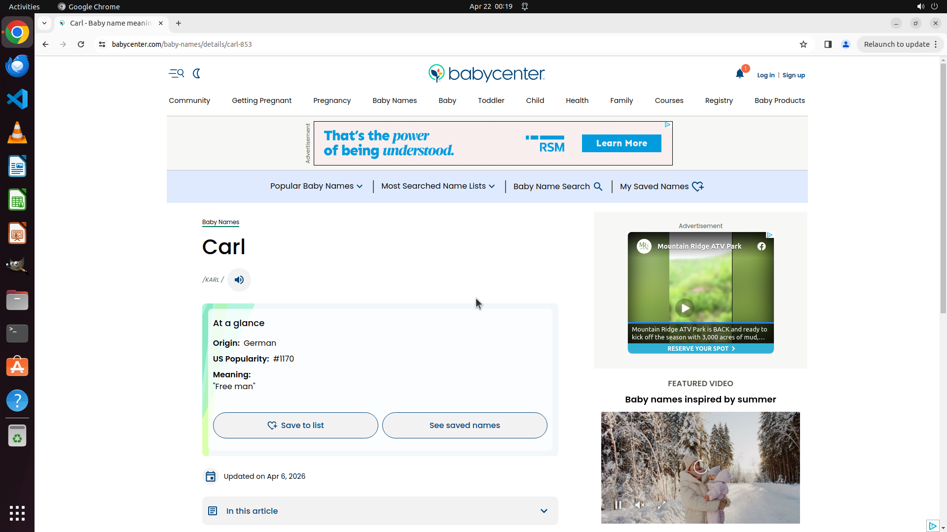The height and width of the screenshot is (532, 947).
Task: Open the menu search icon
Action: click(x=176, y=73)
